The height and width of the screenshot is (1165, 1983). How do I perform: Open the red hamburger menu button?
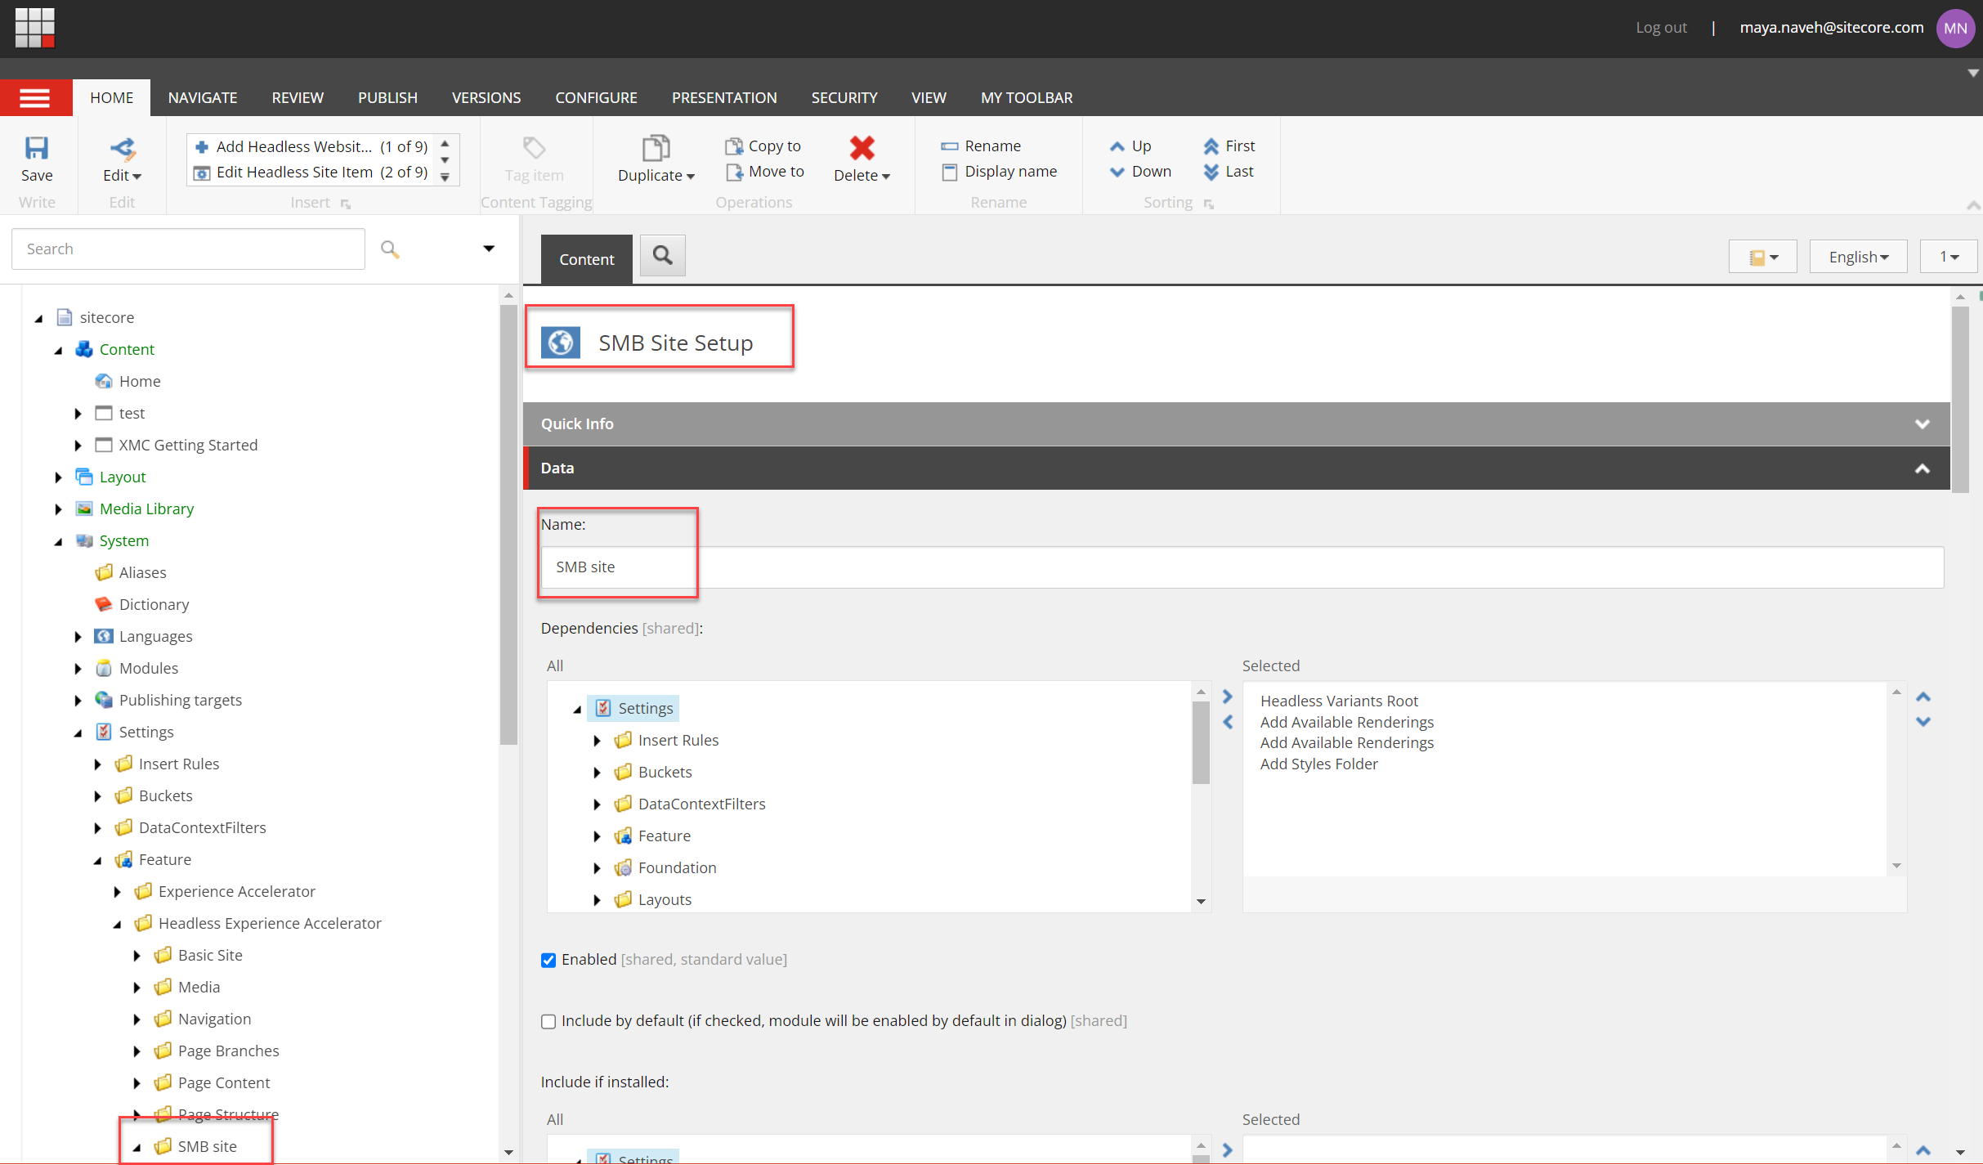click(35, 98)
